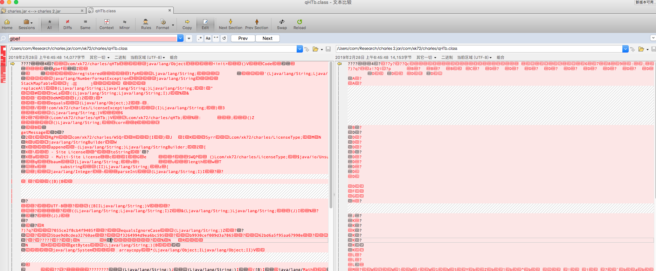The image size is (656, 271).
Task: Click the right pane copy-to-left arrow
Action: tap(339, 64)
